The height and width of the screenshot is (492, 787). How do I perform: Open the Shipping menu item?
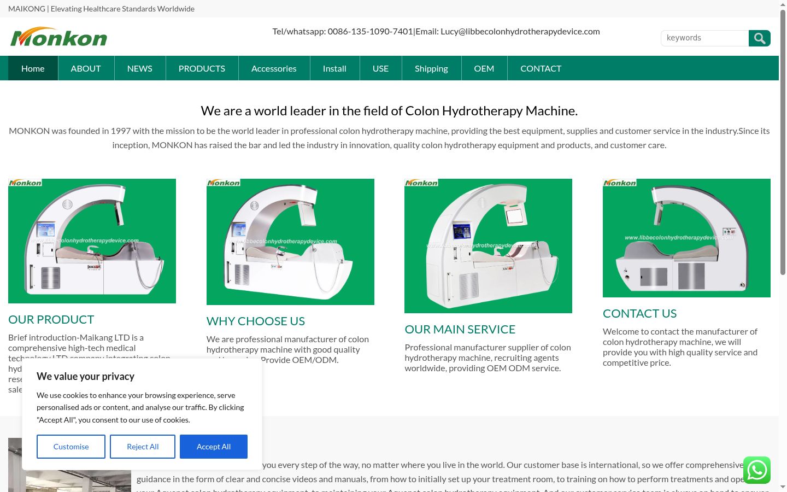(x=431, y=68)
